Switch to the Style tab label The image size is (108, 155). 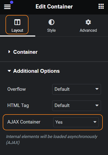click(51, 30)
